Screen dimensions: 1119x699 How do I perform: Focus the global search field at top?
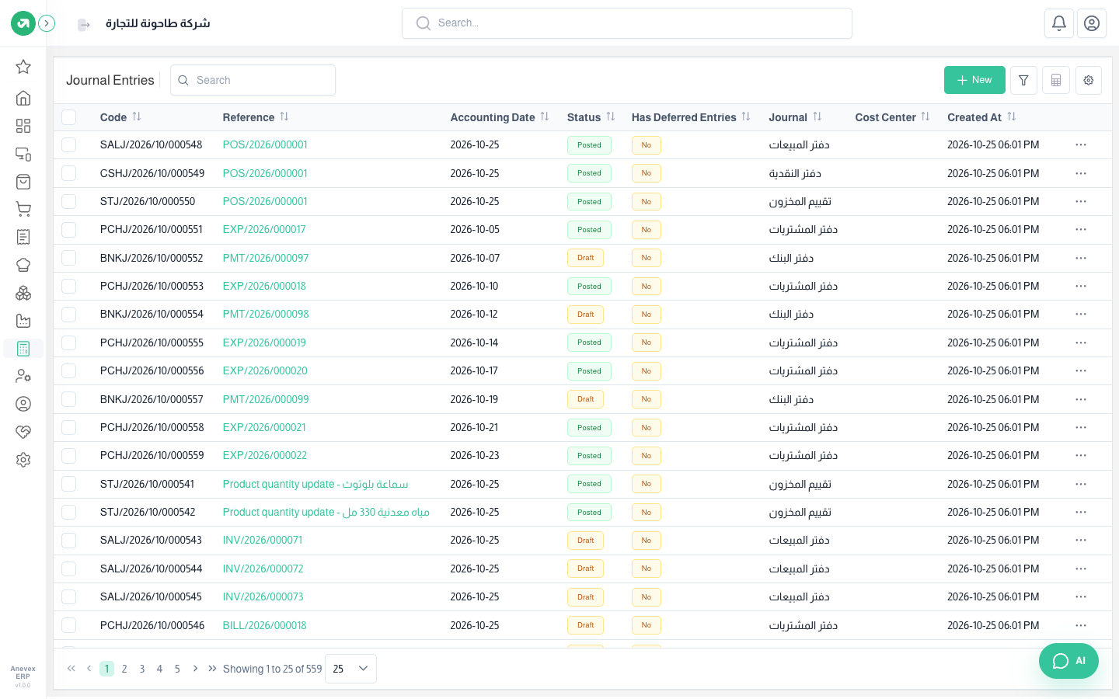coord(627,23)
